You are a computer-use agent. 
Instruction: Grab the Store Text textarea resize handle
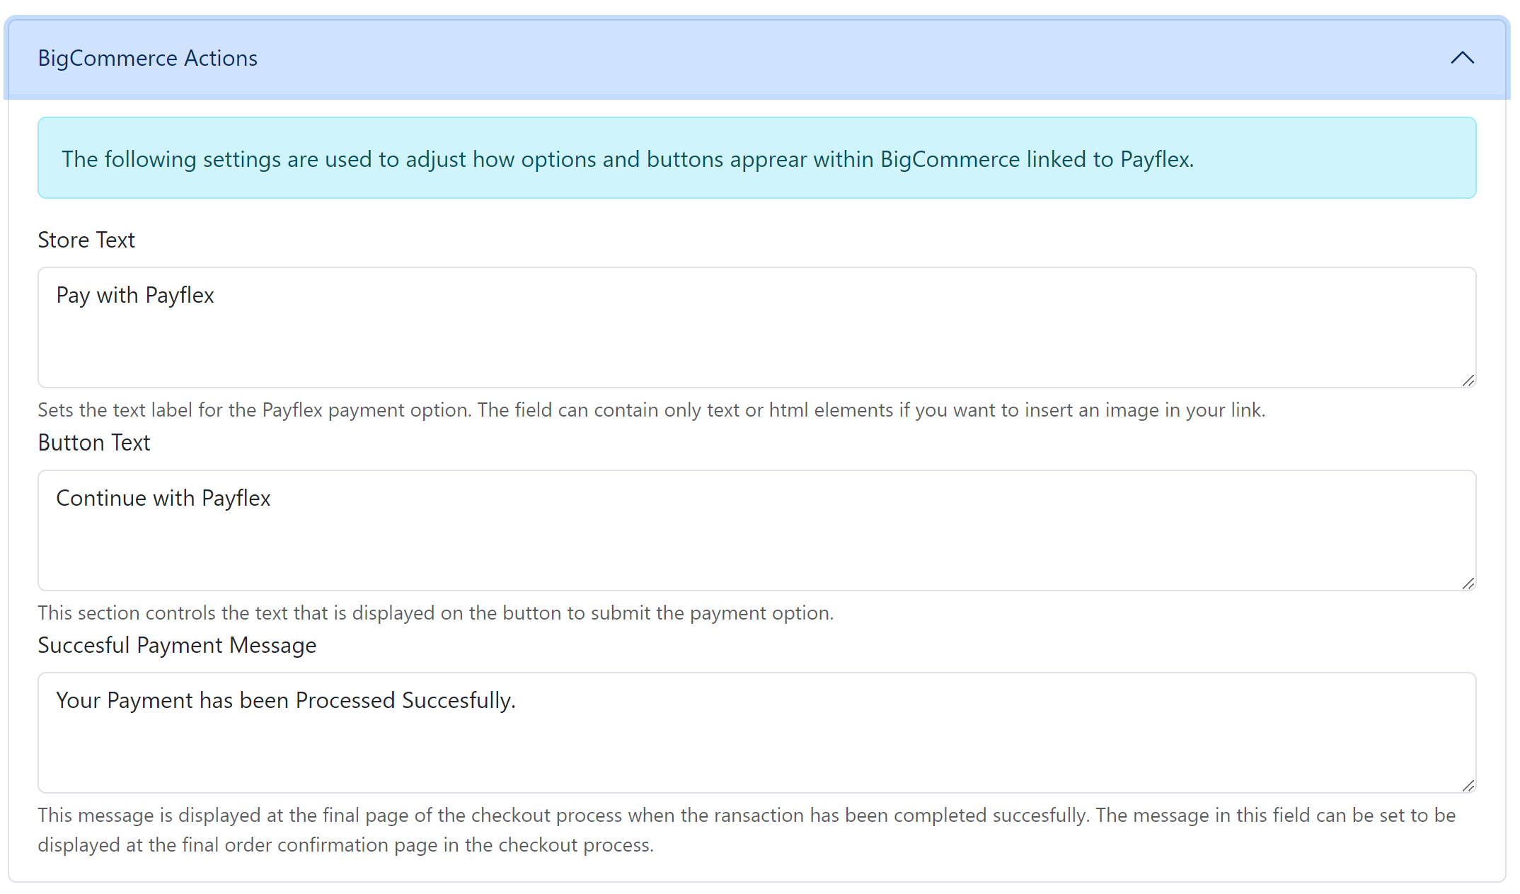1468,381
